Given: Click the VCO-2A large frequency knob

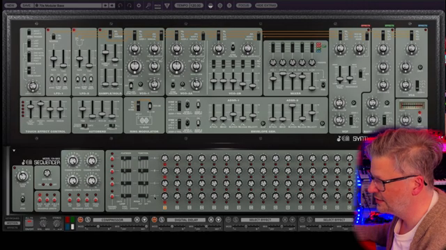Looking at the screenshot, I should [x=176, y=67].
